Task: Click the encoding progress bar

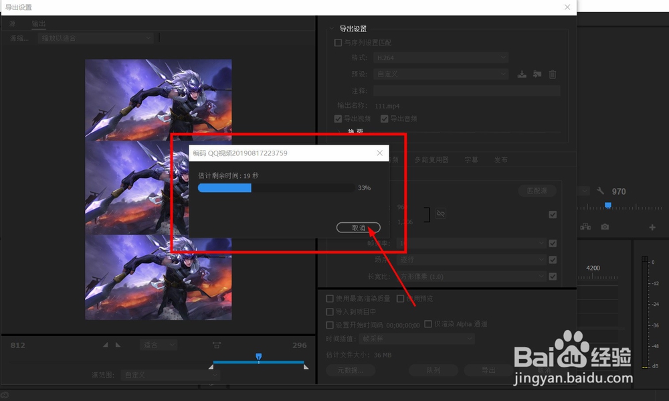Action: 276,188
